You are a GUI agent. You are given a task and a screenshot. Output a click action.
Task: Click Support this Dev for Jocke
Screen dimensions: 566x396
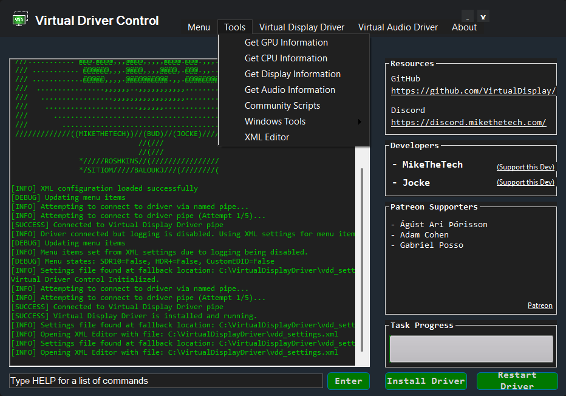click(x=525, y=182)
